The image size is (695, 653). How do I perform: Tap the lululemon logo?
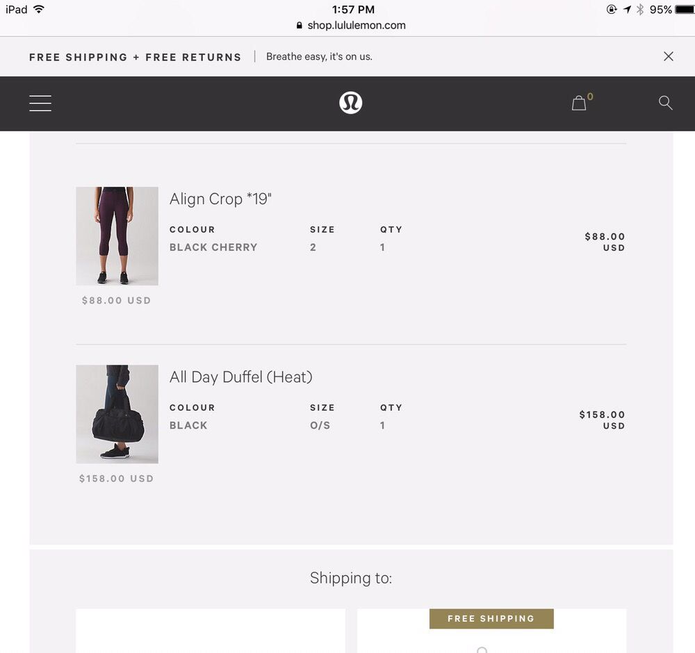[350, 103]
